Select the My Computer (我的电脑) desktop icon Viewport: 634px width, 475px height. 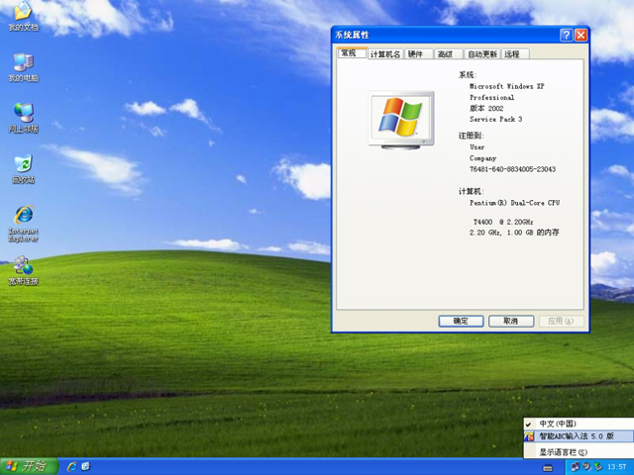click(x=22, y=63)
